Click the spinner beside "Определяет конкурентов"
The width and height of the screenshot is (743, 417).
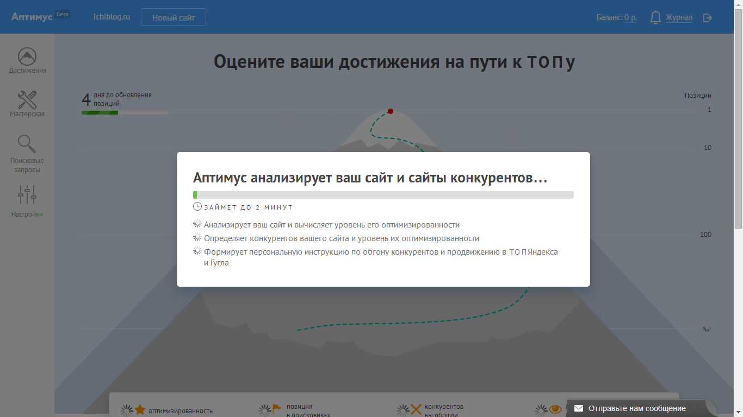point(197,237)
